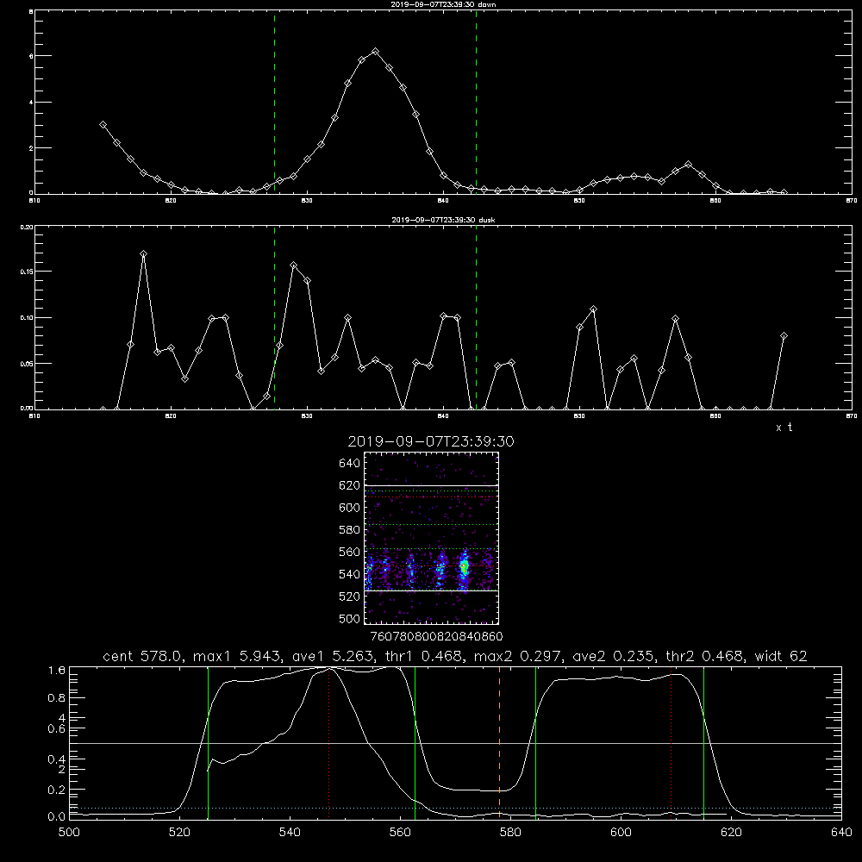Open the spectrogram heatmap image

pos(431,538)
